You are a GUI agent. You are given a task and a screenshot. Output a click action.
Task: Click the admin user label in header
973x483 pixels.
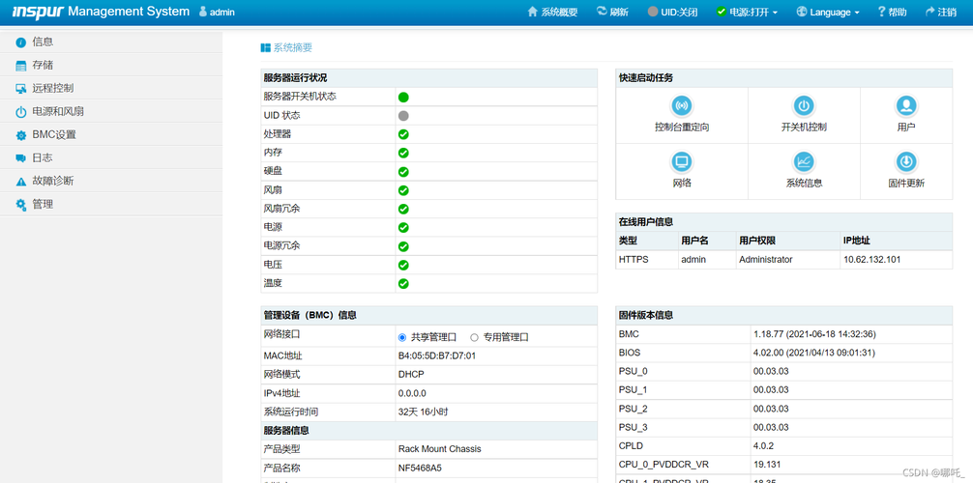click(217, 12)
